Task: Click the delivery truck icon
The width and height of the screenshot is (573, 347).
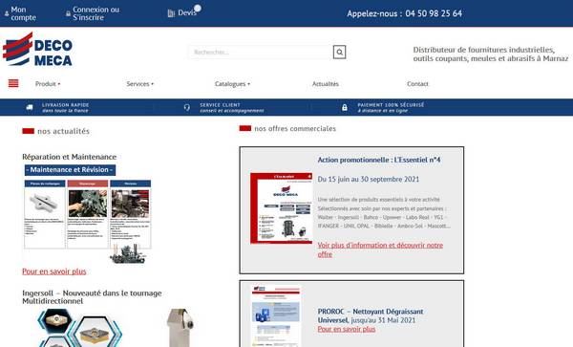Action: 30,107
